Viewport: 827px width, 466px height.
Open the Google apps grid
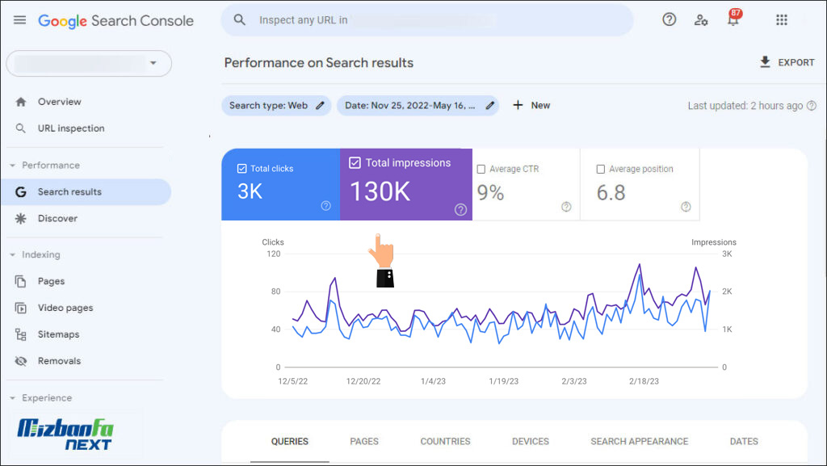click(x=782, y=20)
